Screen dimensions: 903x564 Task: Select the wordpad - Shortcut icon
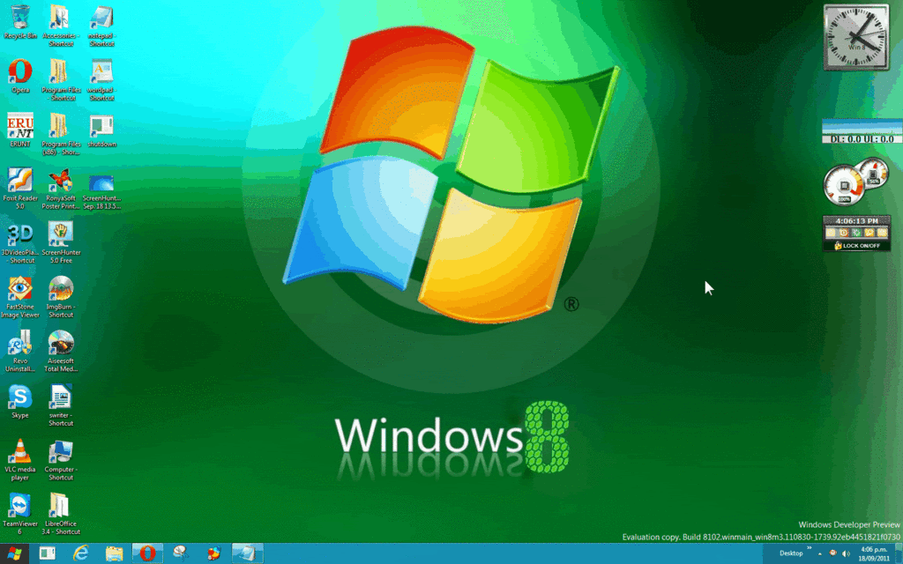point(101,79)
